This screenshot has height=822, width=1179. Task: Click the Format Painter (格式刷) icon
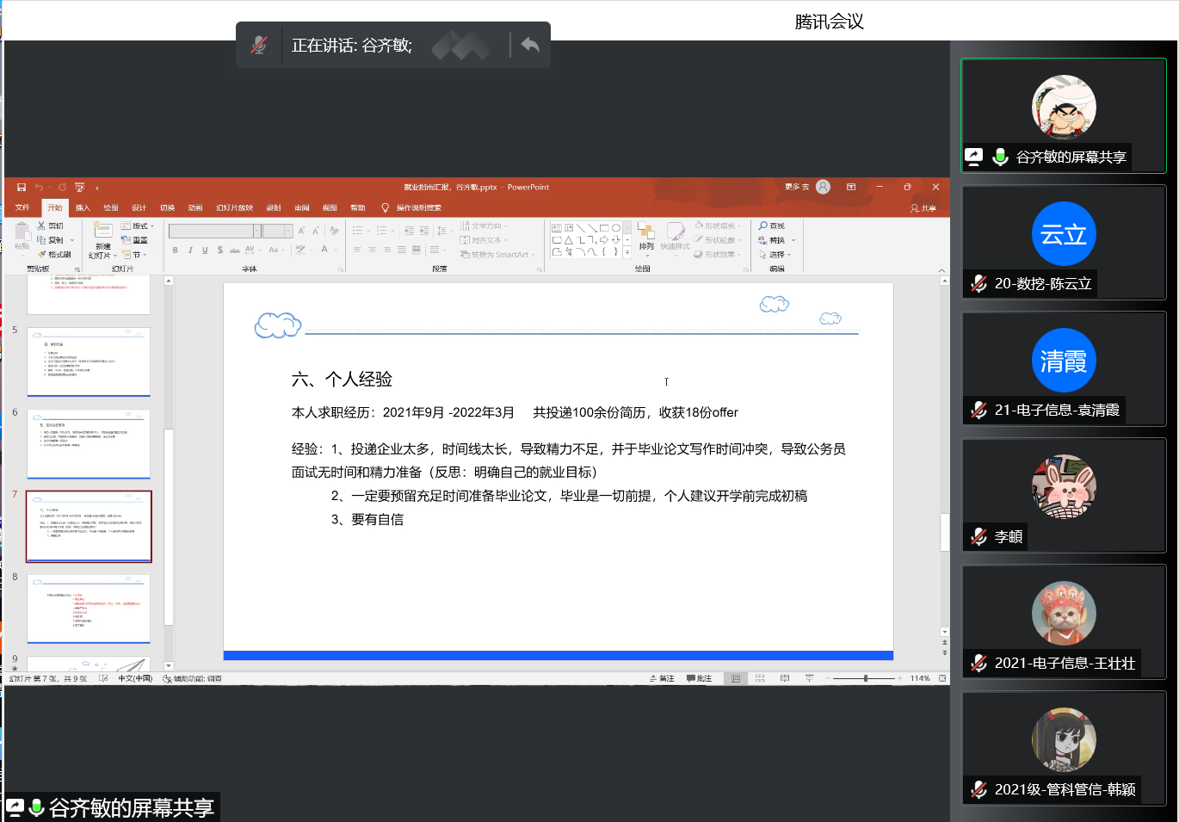(41, 255)
